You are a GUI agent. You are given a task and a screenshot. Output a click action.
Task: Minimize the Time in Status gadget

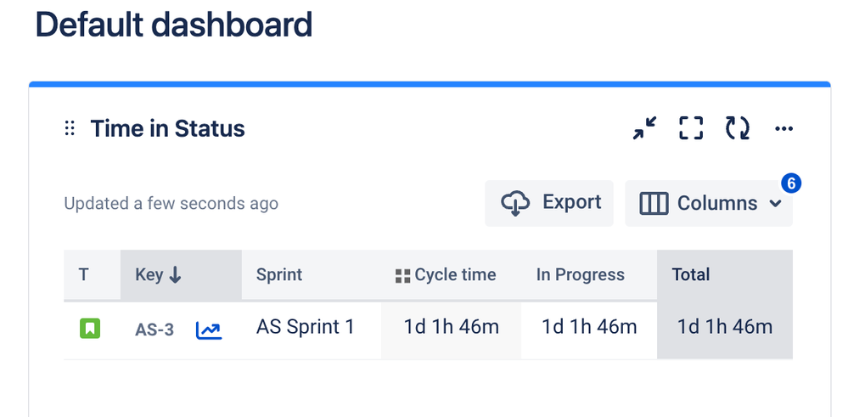coord(645,129)
